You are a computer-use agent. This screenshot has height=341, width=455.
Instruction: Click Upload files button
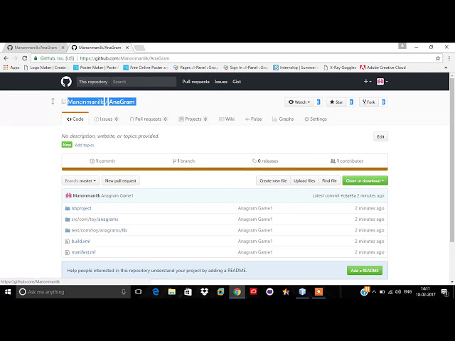304,180
